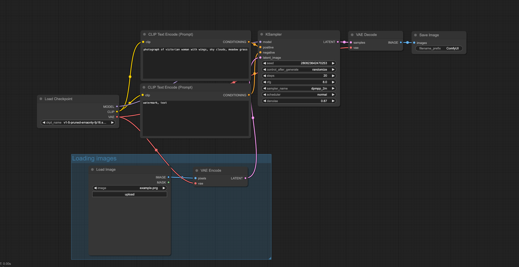Decrease steps with its left arrow
The image size is (519, 267).
pos(264,76)
